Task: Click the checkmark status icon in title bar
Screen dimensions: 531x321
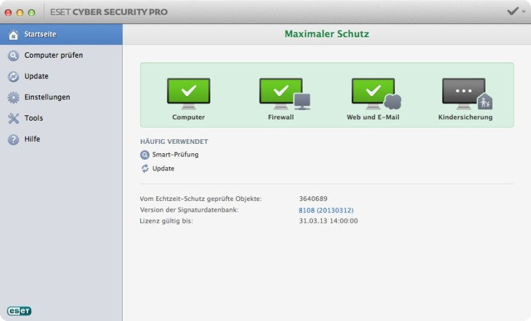Action: (512, 11)
